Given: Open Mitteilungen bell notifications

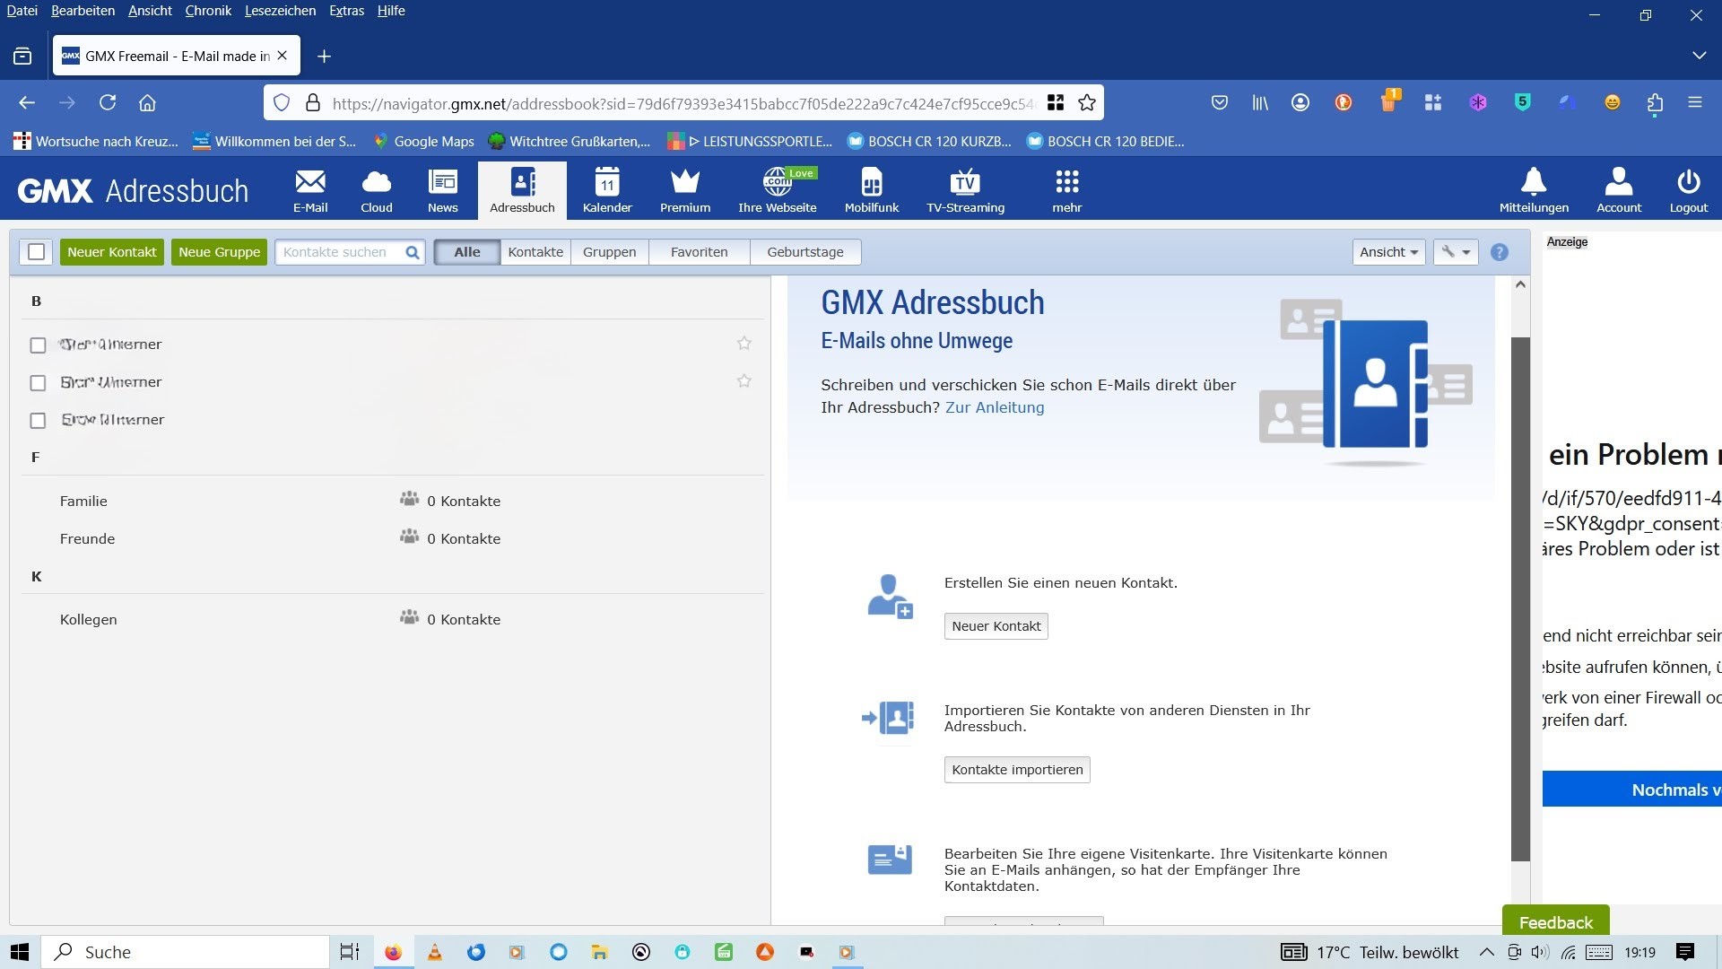Looking at the screenshot, I should (x=1534, y=191).
